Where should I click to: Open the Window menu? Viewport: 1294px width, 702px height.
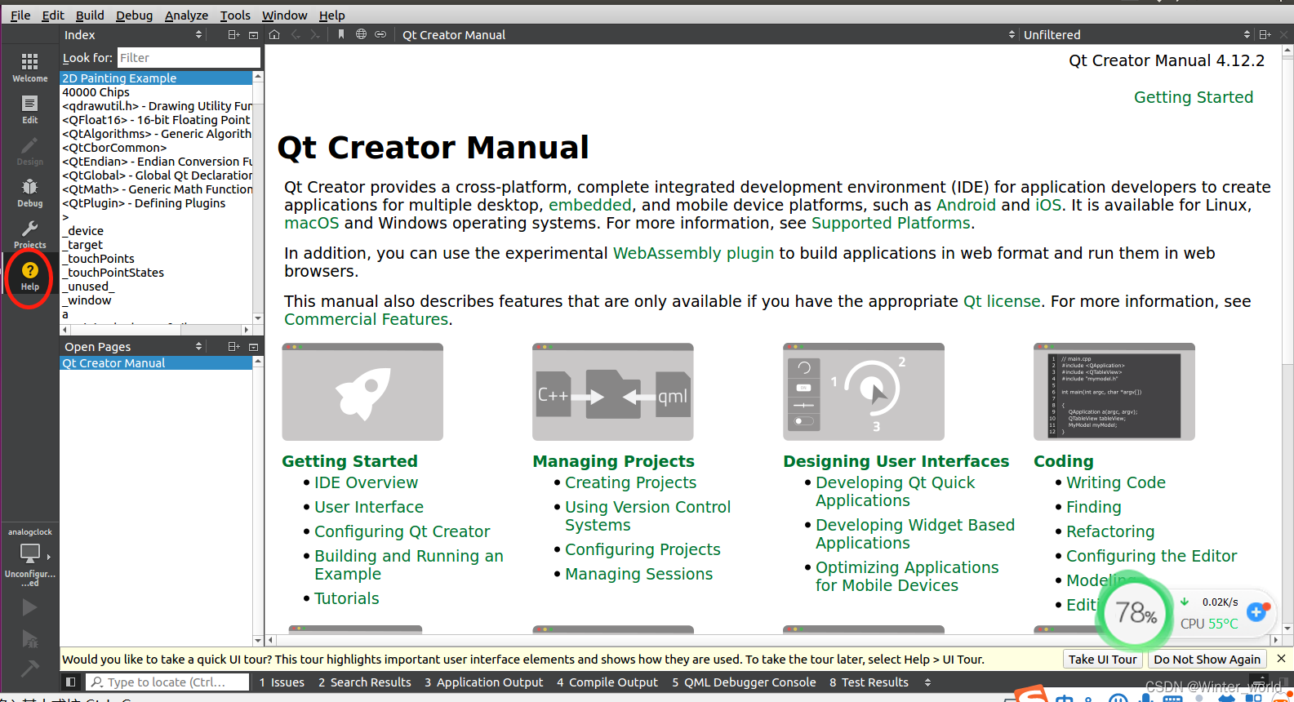284,16
